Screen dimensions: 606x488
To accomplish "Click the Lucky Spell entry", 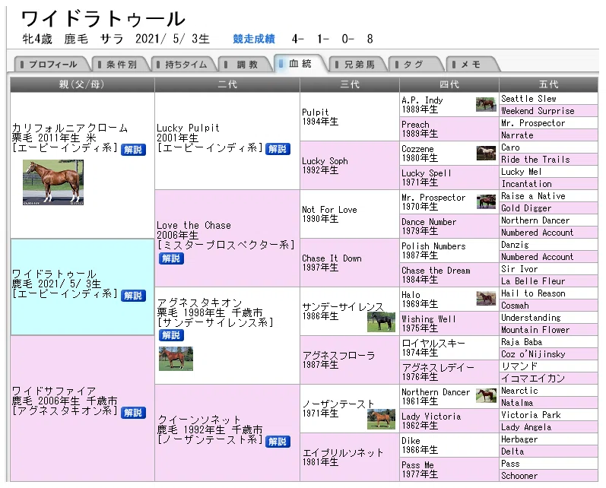I will pos(449,178).
